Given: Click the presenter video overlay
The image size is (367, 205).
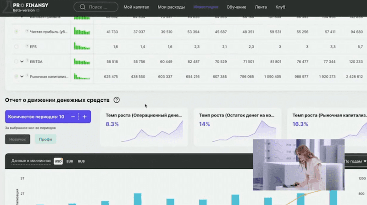Looking at the screenshot, I should pyautogui.click(x=299, y=165).
